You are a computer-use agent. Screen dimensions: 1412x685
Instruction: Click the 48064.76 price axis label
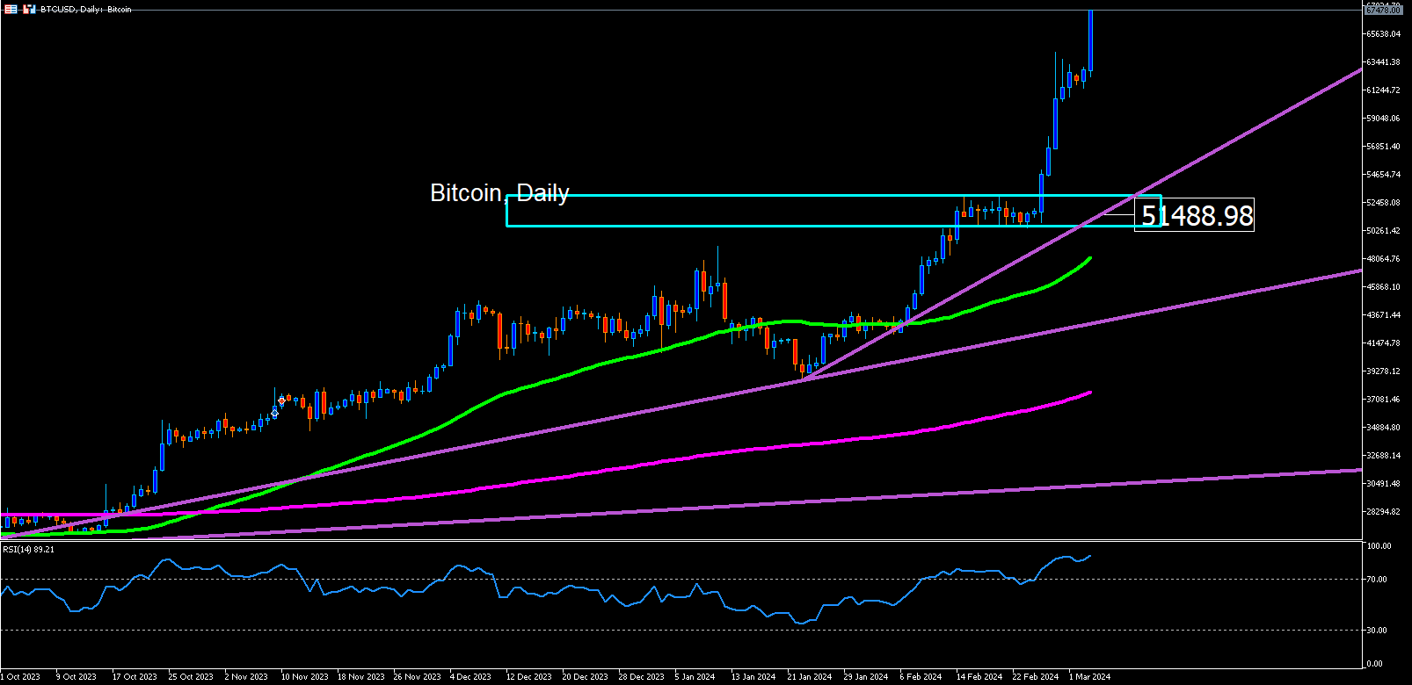pos(1383,259)
